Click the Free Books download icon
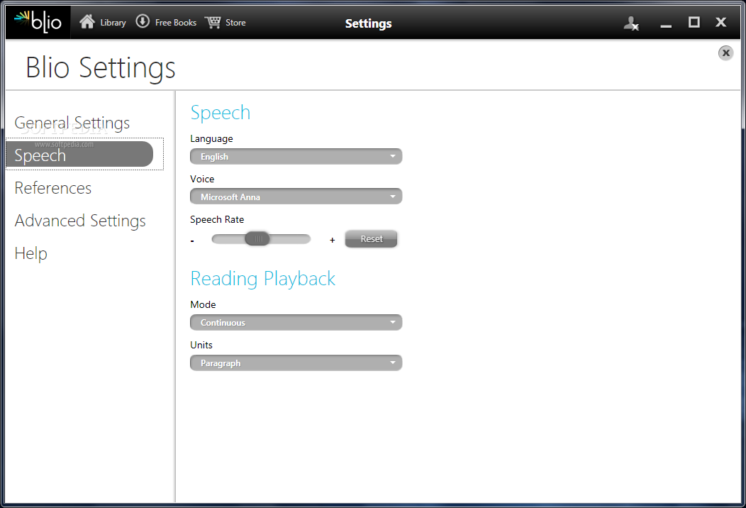The height and width of the screenshot is (508, 746). pyautogui.click(x=143, y=21)
